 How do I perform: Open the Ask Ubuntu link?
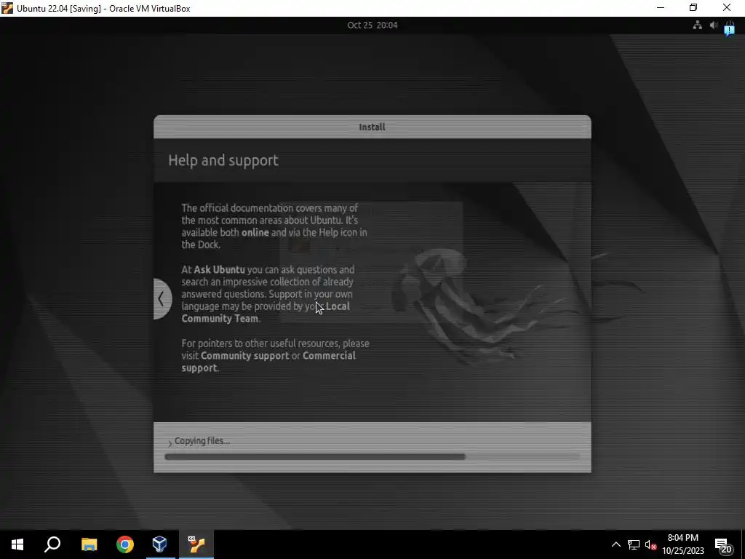pos(219,269)
